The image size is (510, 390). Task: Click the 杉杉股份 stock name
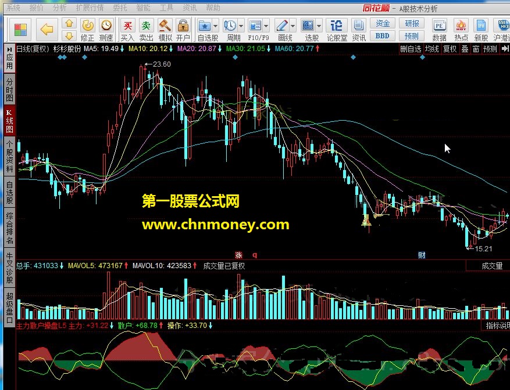click(67, 49)
